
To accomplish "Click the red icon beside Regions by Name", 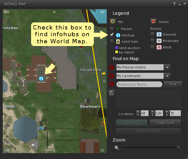I will tap(112, 84).
